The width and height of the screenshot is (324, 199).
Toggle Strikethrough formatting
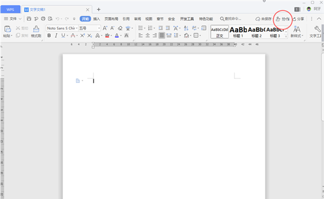click(73, 36)
